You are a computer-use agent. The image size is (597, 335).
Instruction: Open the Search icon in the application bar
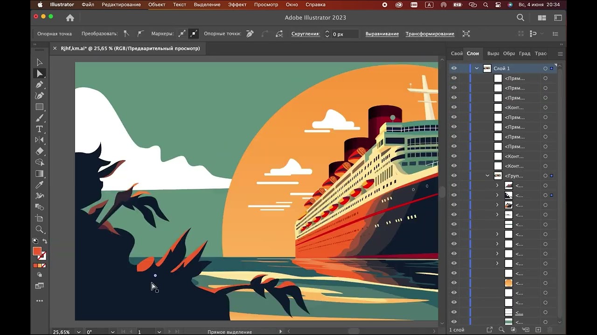point(521,18)
